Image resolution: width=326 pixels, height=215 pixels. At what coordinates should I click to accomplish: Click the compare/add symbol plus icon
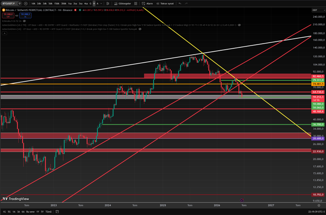(x=26, y=3)
